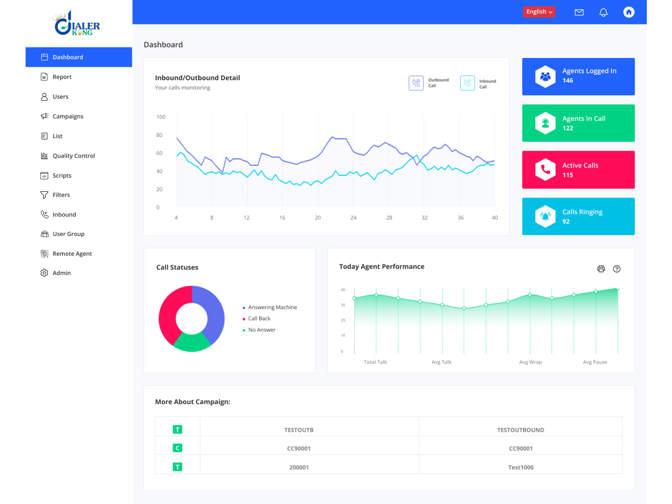Viewport: 672px width, 504px height.
Task: Click the notifications bell icon
Action: [604, 12]
